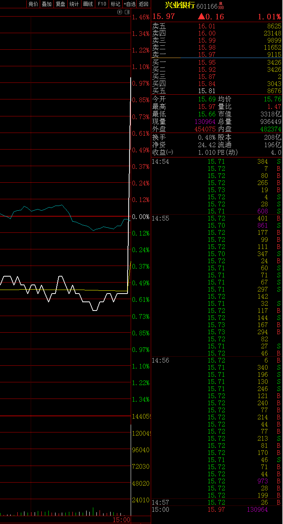Click the tick volume 608 in purple
The width and height of the screenshot is (283, 524).
262,211
